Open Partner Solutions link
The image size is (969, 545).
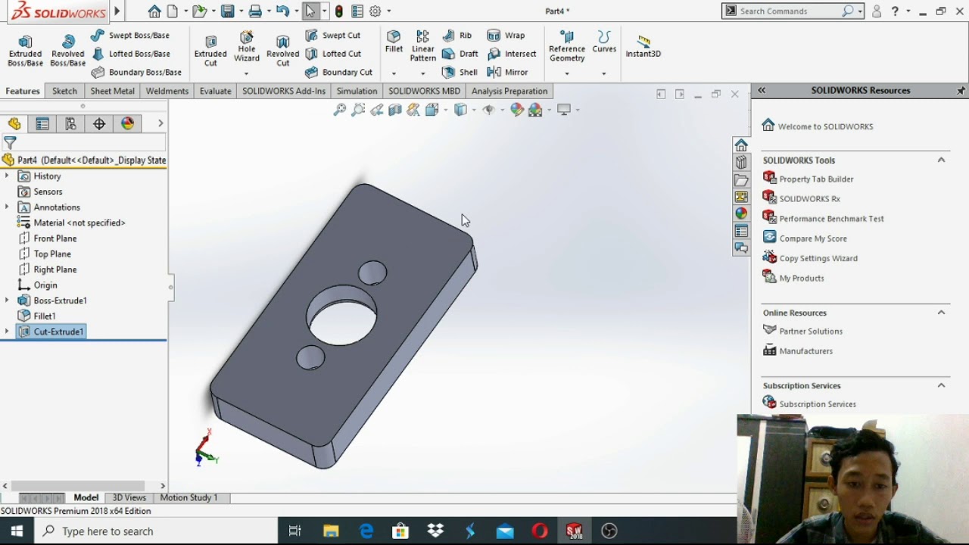point(811,332)
